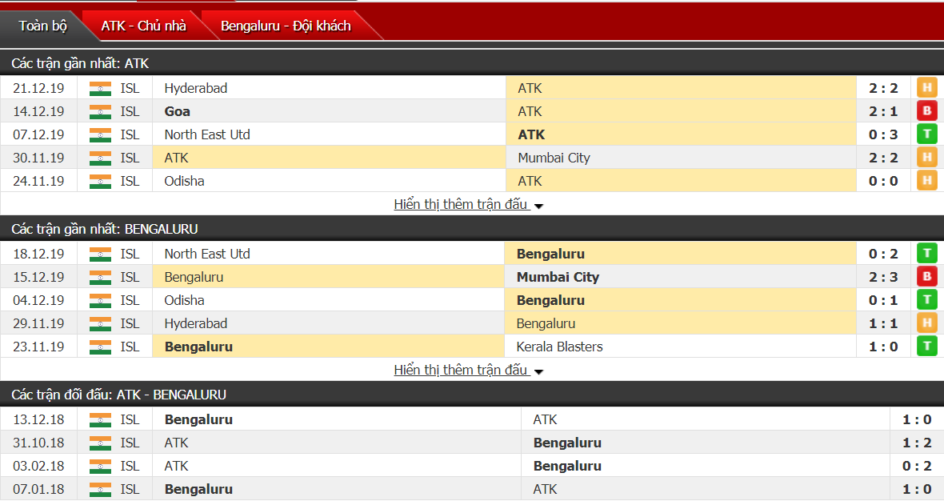Click North East Utd in 18.12.19 match
Viewport: 944px width, 501px height.
point(207,254)
